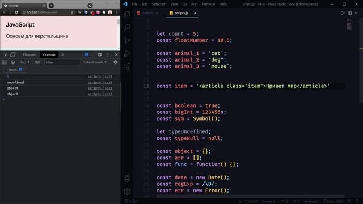Close the DevTools panel
Screen dimensions: 363x204
click(116, 54)
